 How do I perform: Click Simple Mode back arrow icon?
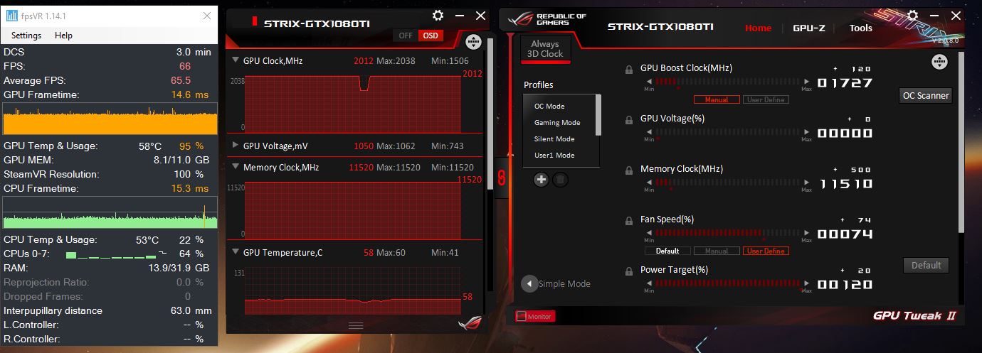(529, 283)
